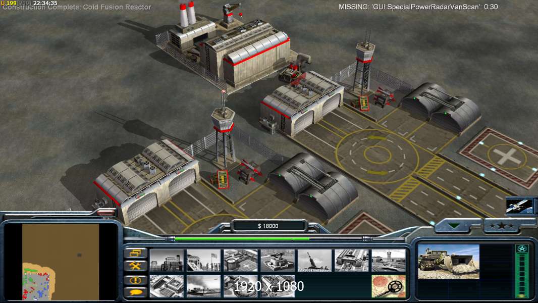The width and height of the screenshot is (538, 303).
Task: Activate the mine detector Clear Mines command
Action: coord(389,286)
